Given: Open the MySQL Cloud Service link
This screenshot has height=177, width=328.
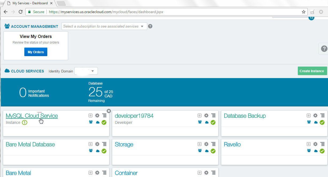Looking at the screenshot, I should coord(32,116).
